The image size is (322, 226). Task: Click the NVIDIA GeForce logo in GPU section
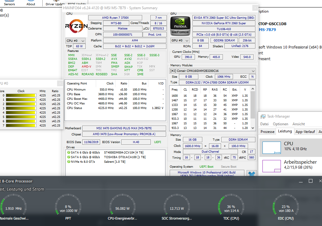pos(180,26)
